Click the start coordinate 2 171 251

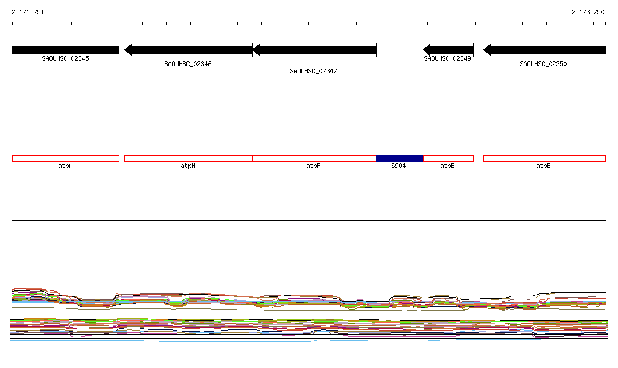tap(28, 12)
